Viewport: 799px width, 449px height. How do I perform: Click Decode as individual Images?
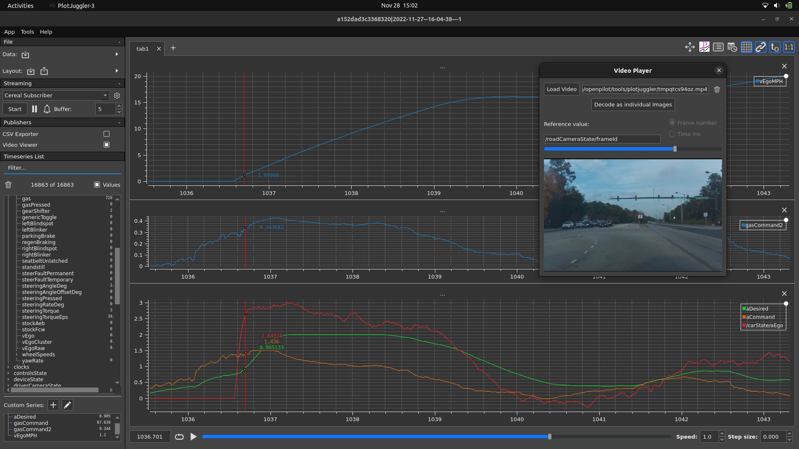coord(633,104)
